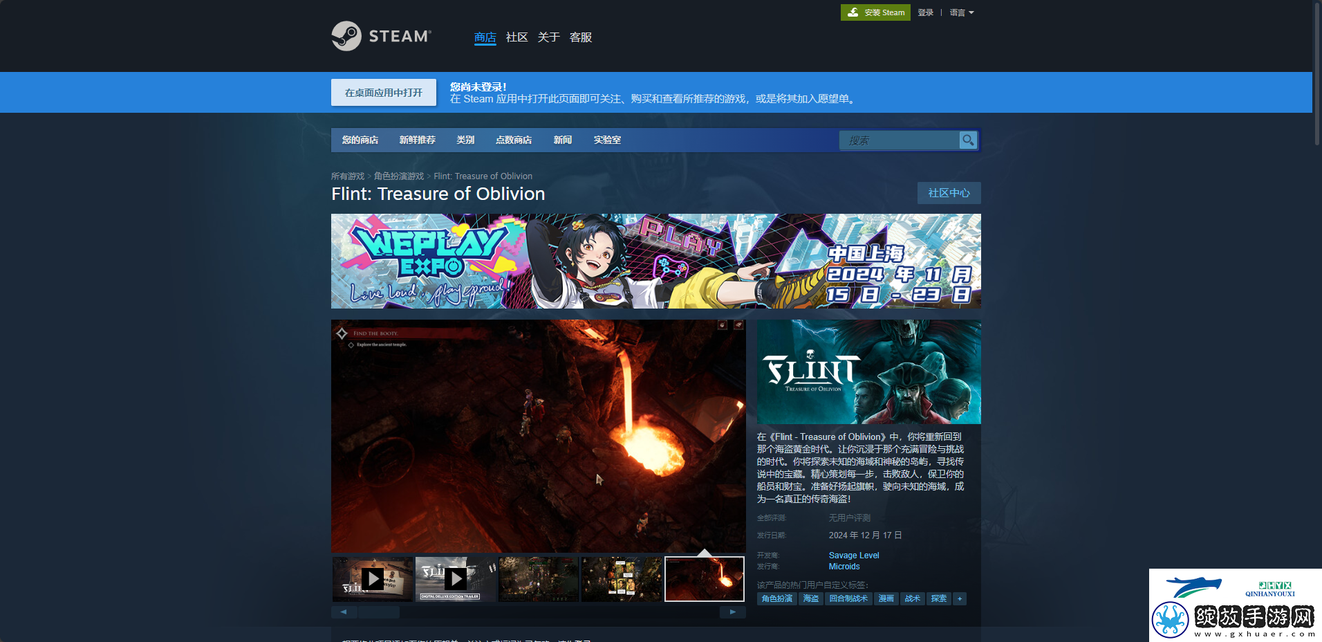1322x642 pixels.
Task: Open the 新鲜推荐 tab
Action: click(418, 140)
